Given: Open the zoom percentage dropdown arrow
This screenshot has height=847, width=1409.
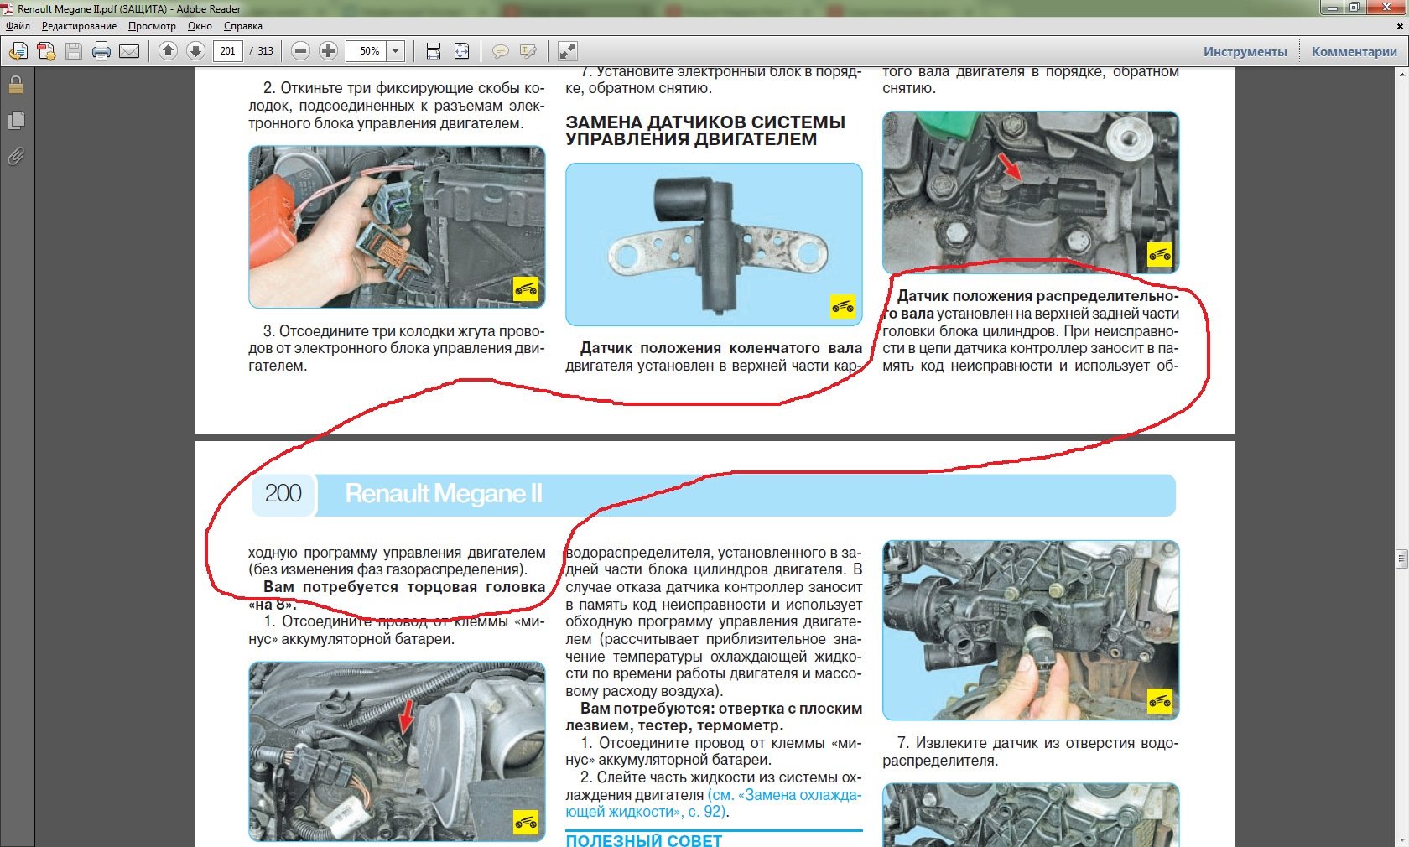Looking at the screenshot, I should click(396, 51).
